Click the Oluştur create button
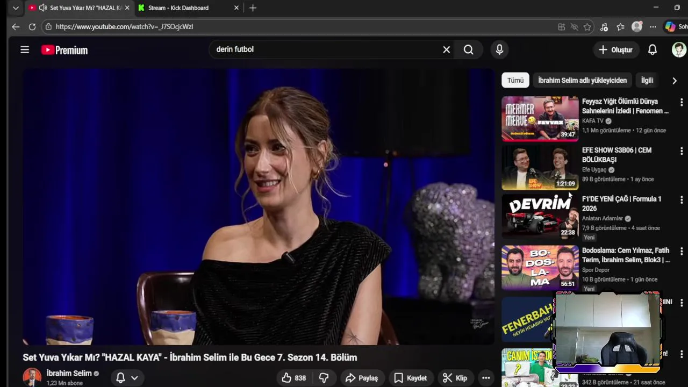This screenshot has height=387, width=688. [615, 49]
